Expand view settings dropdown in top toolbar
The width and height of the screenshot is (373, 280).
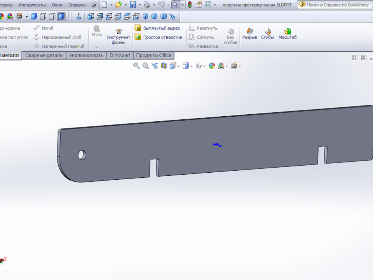pos(26,17)
